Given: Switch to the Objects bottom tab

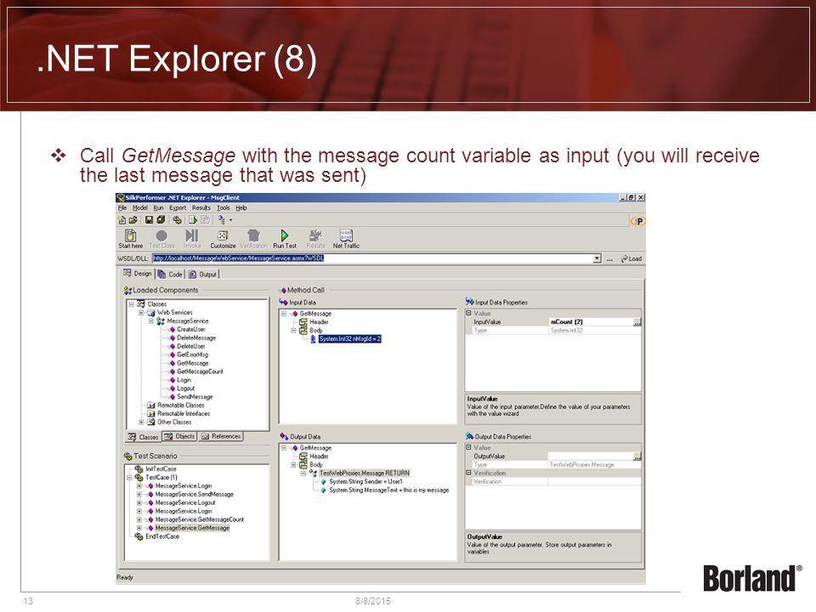Looking at the screenshot, I should 179,437.
